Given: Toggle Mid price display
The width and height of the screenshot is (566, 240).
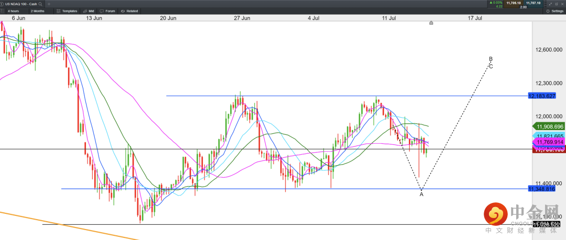Looking at the screenshot, I should [x=89, y=11].
